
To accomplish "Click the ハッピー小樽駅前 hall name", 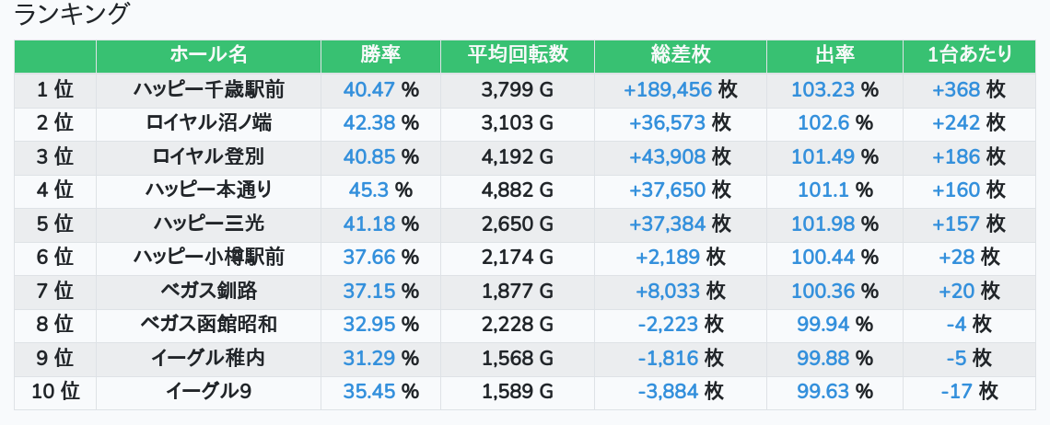I will coord(208,257).
